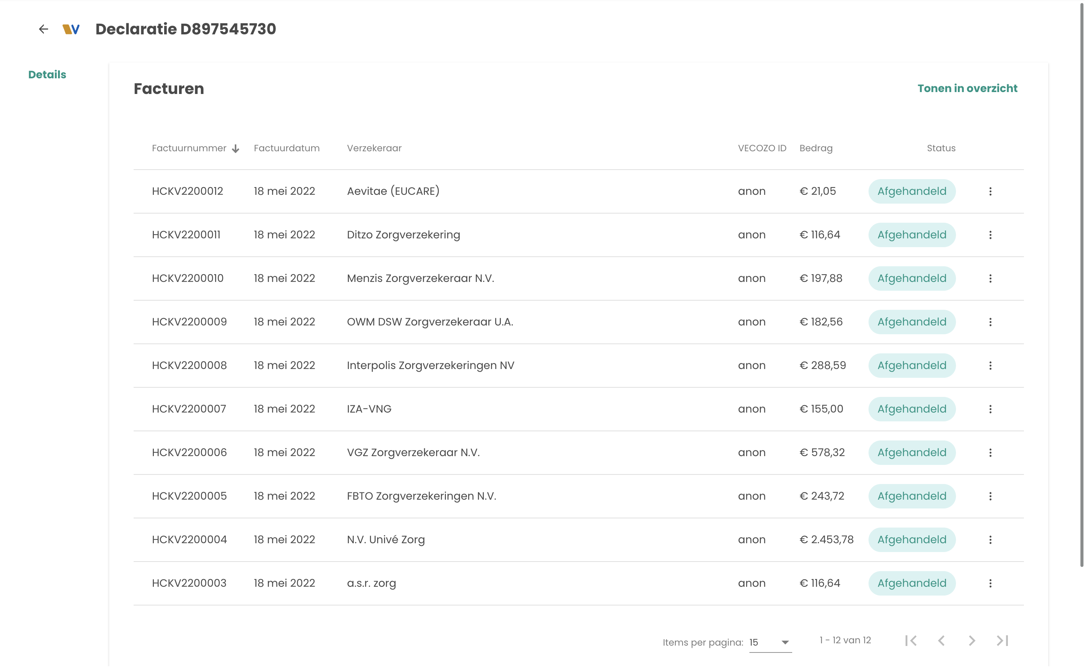1085x667 pixels.
Task: Go to last page of invoices
Action: (x=1002, y=640)
